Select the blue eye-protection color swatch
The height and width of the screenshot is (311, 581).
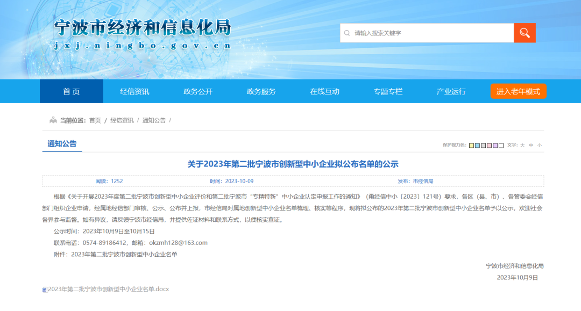pos(477,145)
